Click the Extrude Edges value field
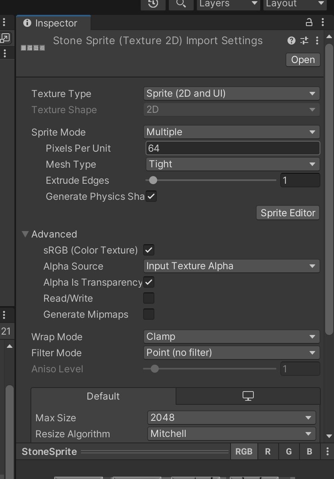The width and height of the screenshot is (334, 479). 300,180
